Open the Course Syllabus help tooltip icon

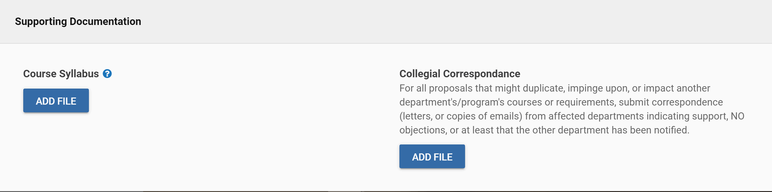pos(107,74)
